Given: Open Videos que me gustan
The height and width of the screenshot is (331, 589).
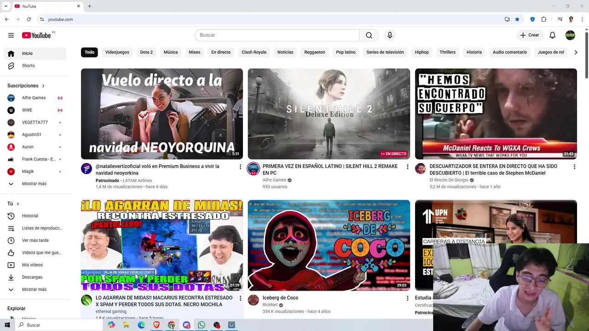Looking at the screenshot, I should (x=35, y=252).
